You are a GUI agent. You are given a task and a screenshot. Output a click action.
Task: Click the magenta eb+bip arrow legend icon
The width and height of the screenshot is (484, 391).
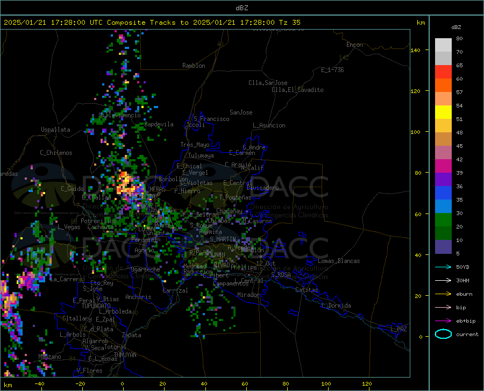(x=443, y=321)
